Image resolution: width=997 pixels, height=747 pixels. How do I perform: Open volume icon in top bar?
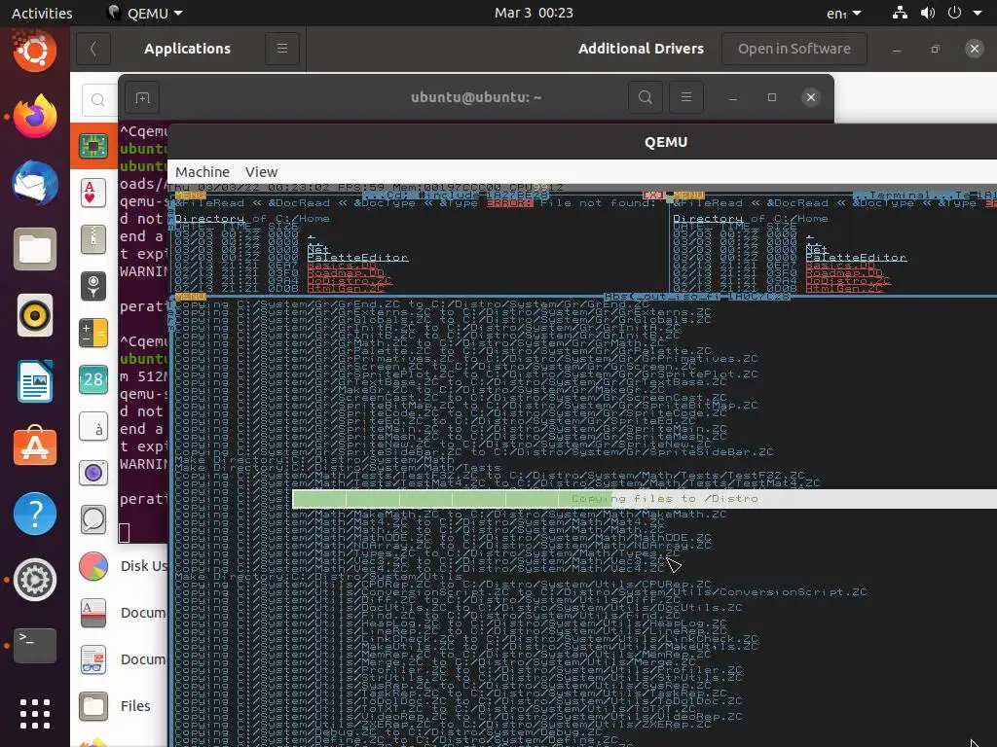[928, 13]
